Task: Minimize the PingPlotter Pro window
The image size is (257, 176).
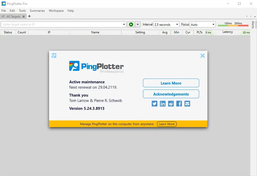Action: pyautogui.click(x=228, y=4)
